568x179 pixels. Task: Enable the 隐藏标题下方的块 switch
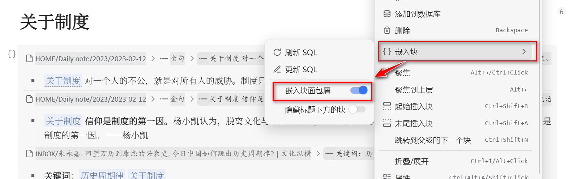pos(357,109)
